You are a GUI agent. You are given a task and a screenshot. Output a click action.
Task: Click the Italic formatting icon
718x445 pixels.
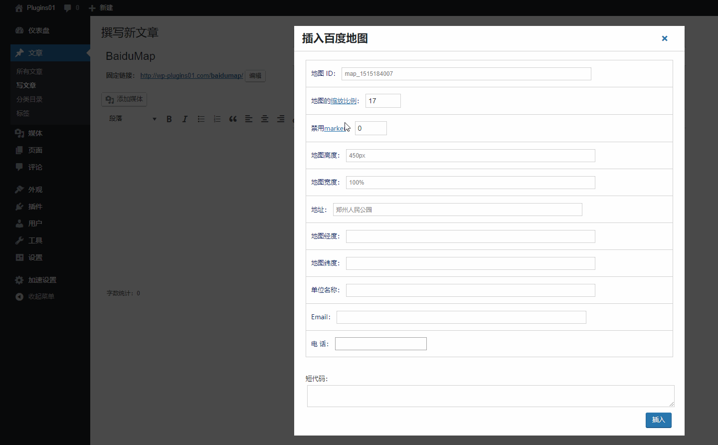(x=185, y=119)
